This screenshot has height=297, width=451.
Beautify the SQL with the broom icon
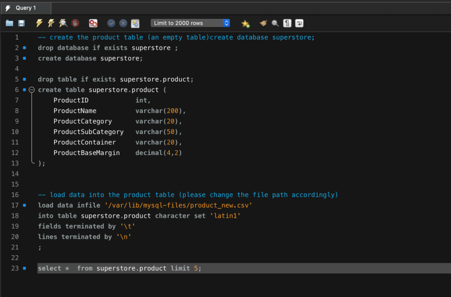pyautogui.click(x=263, y=23)
